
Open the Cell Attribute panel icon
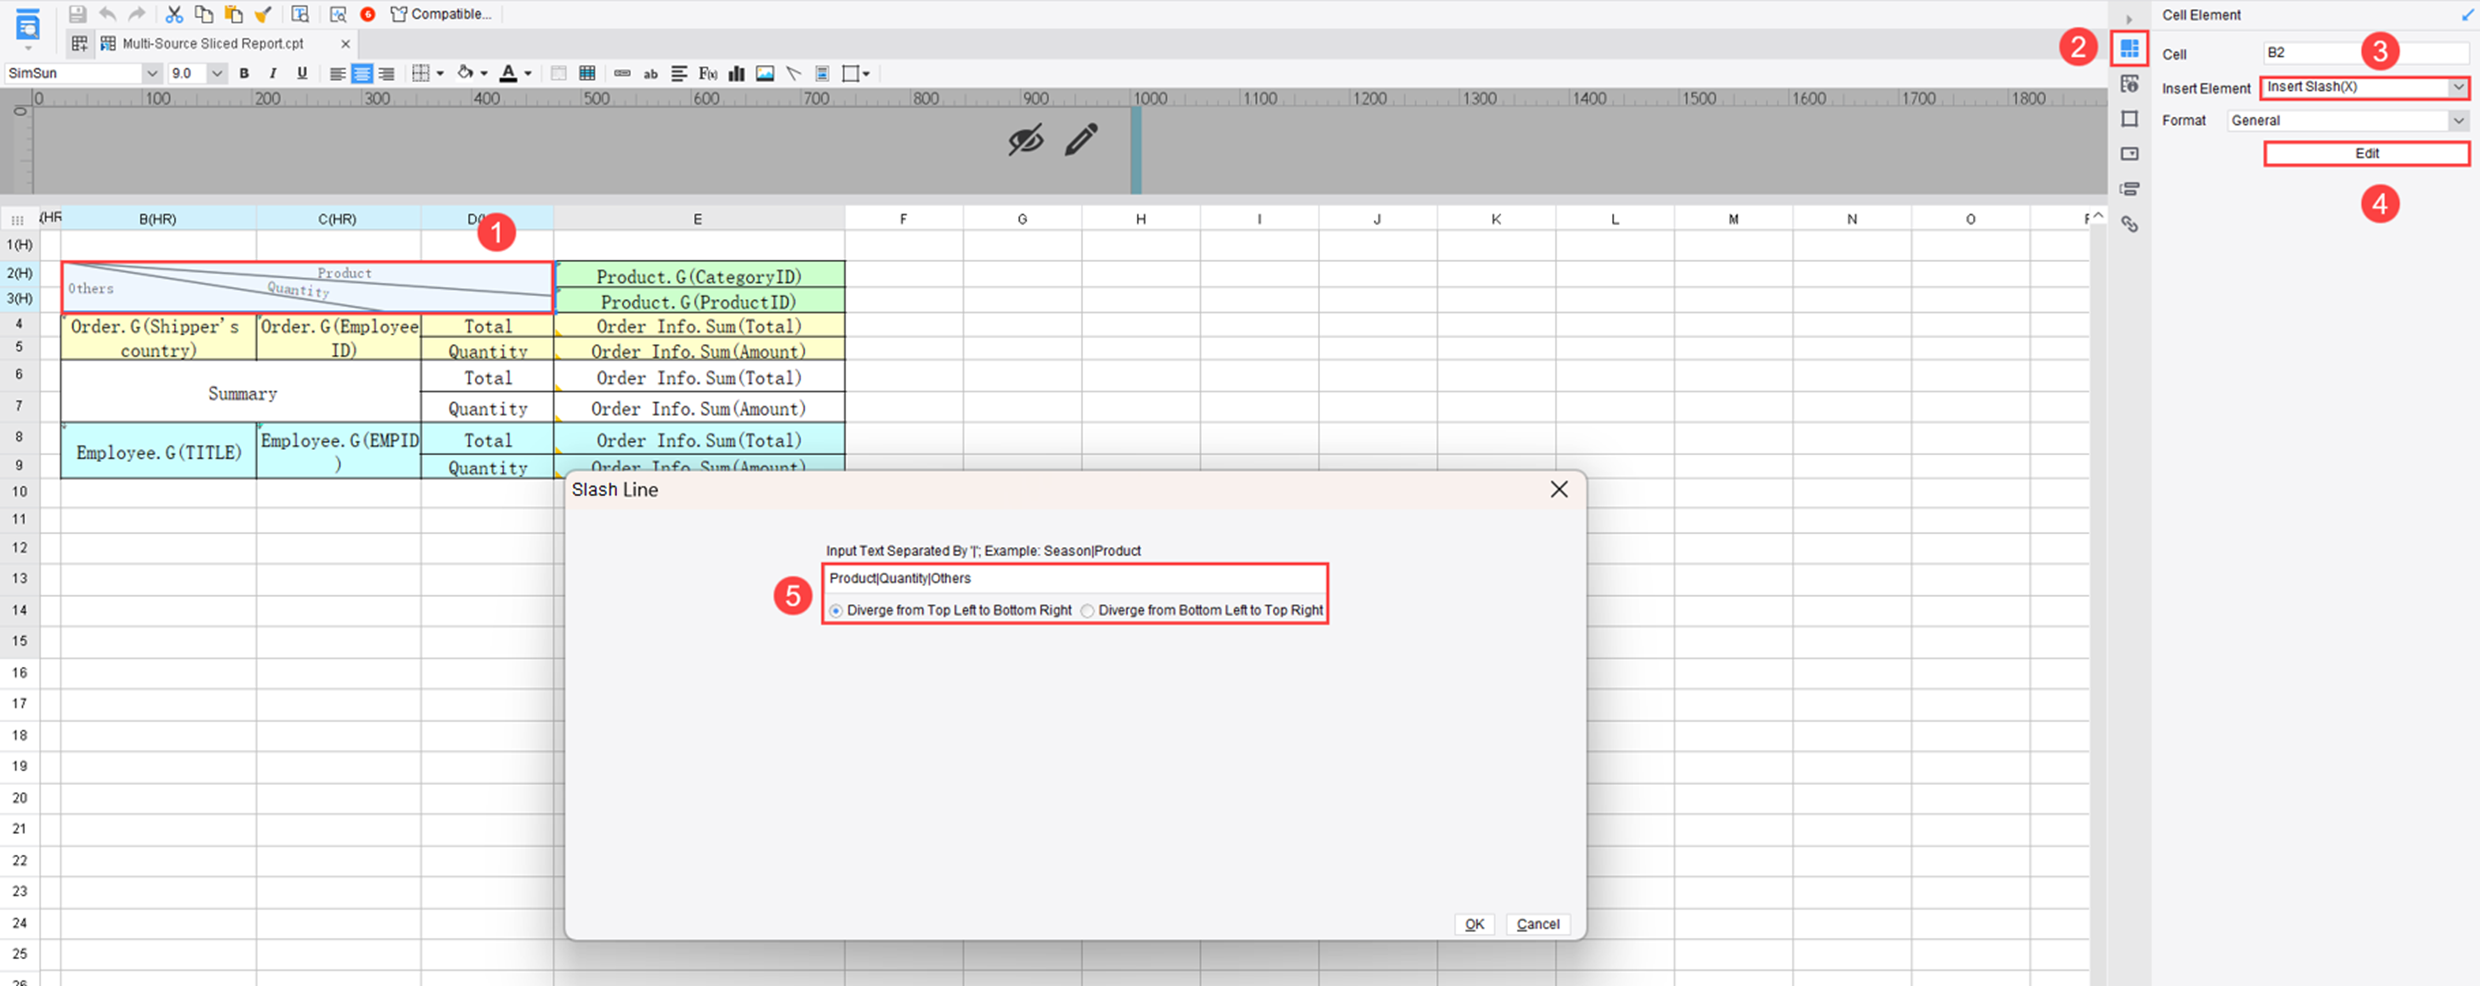tap(2129, 84)
